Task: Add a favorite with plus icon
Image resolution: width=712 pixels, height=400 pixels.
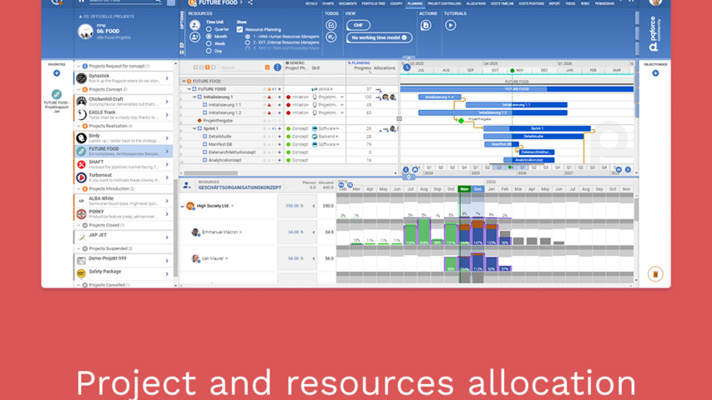Action: [57, 73]
